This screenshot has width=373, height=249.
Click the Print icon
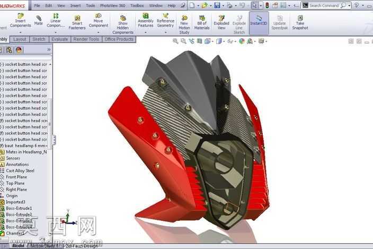pyautogui.click(x=229, y=5)
